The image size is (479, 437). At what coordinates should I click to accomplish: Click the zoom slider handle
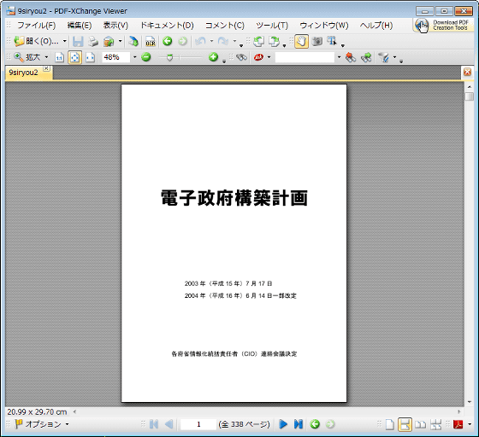point(170,57)
